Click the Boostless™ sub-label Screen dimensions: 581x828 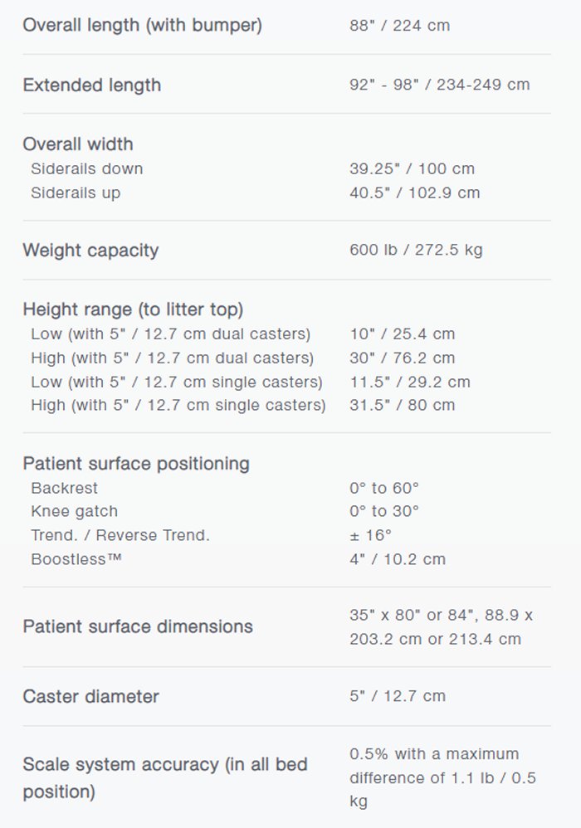[x=76, y=559]
